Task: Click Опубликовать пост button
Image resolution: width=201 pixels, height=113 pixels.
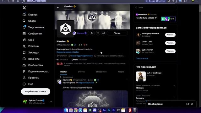Action: coord(35,91)
